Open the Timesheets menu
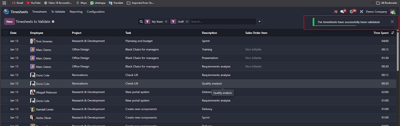 tap(39, 12)
